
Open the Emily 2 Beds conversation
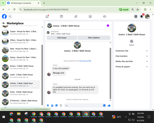[x=21, y=93]
